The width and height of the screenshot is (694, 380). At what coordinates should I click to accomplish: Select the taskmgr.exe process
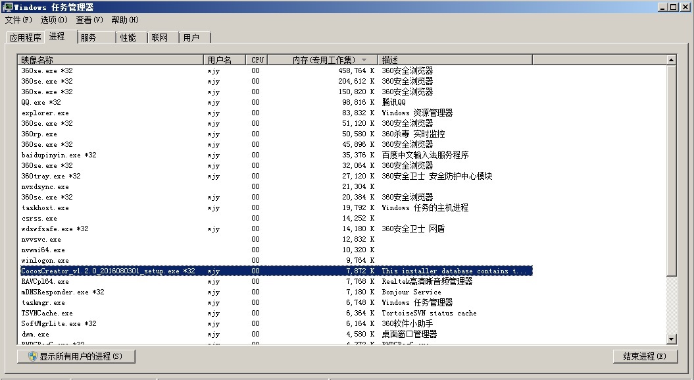(x=276, y=302)
